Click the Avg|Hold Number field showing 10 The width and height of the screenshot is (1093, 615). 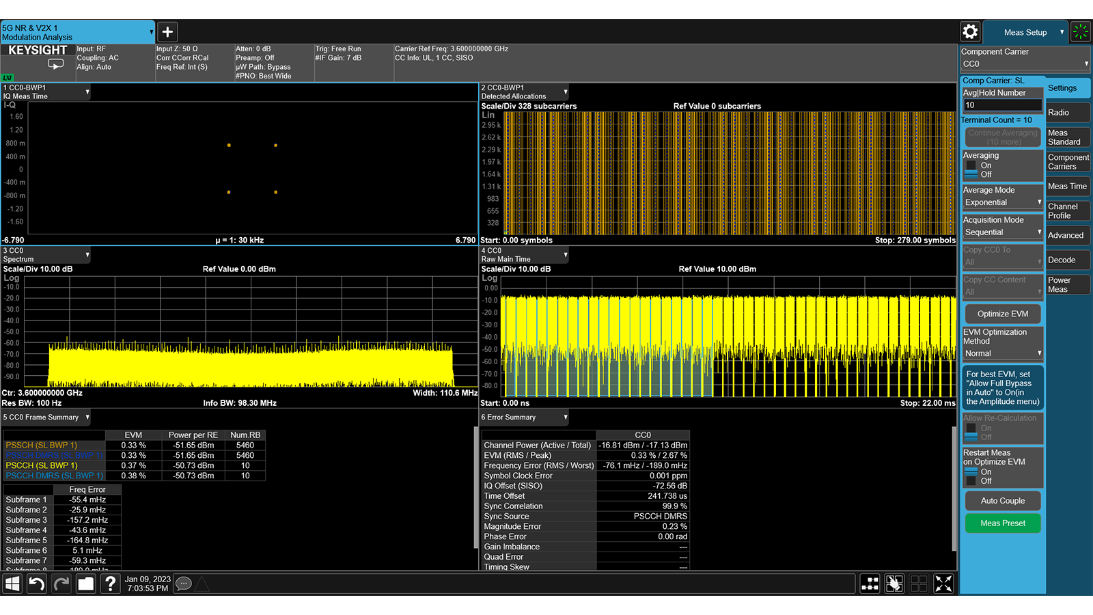pyautogui.click(x=1002, y=104)
